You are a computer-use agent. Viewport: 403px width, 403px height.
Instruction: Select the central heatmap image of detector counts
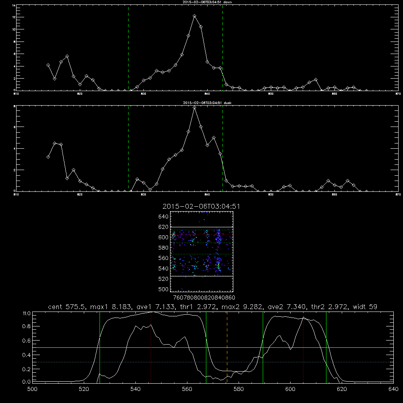coord(202,251)
